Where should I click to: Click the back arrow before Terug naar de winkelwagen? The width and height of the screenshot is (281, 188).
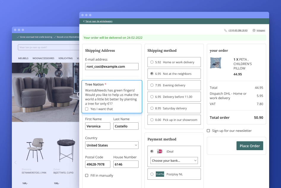pyautogui.click(x=83, y=21)
